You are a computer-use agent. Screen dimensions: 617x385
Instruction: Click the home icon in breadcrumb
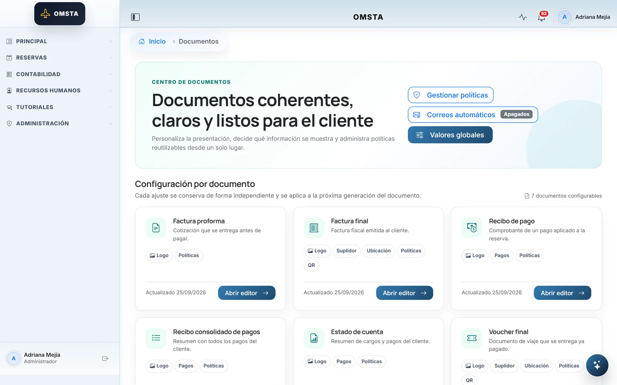pos(141,41)
